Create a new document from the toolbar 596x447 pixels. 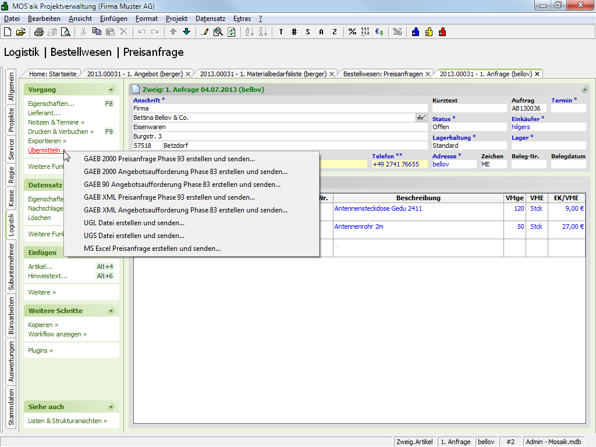8,32
